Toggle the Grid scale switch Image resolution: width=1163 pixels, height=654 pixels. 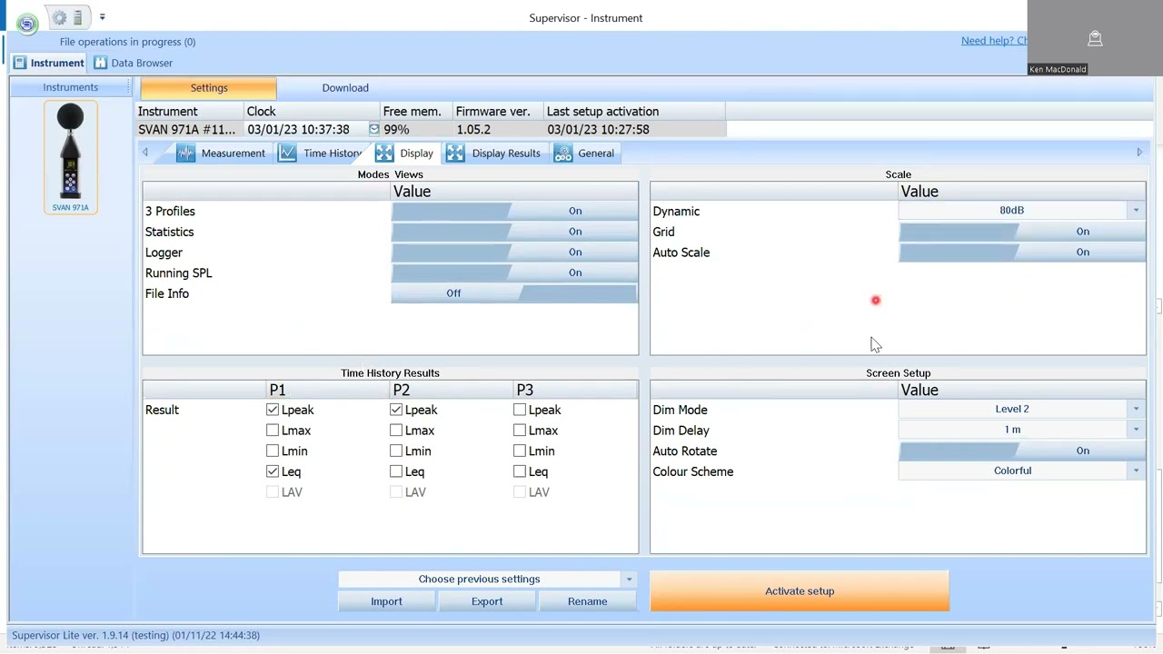coord(1022,232)
